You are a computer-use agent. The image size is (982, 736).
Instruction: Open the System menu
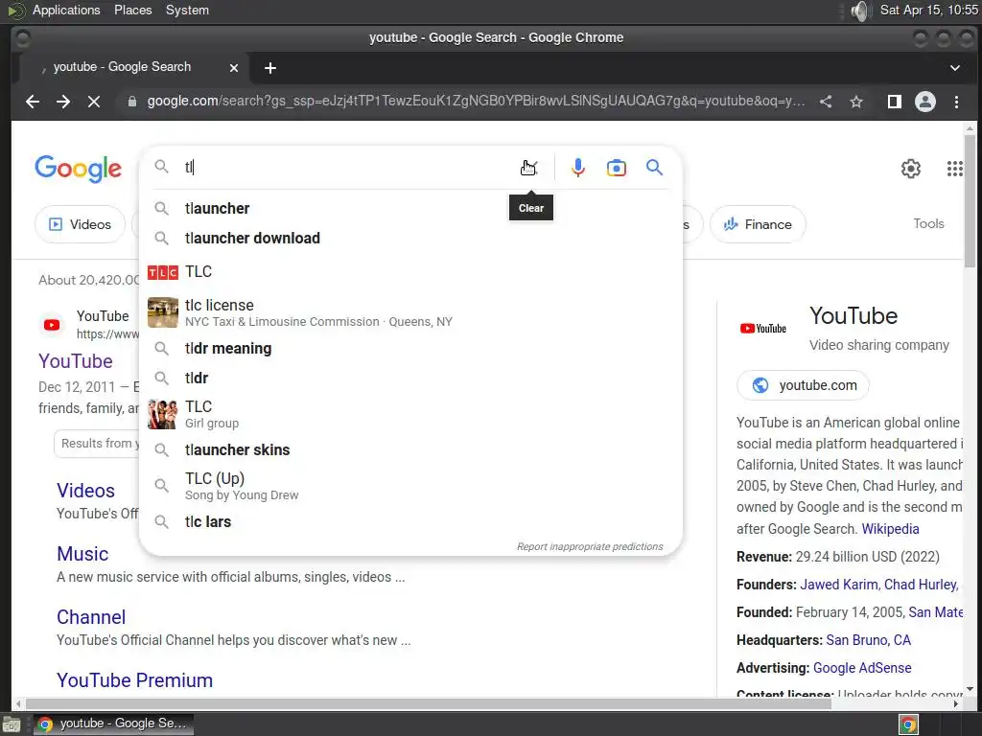187,10
